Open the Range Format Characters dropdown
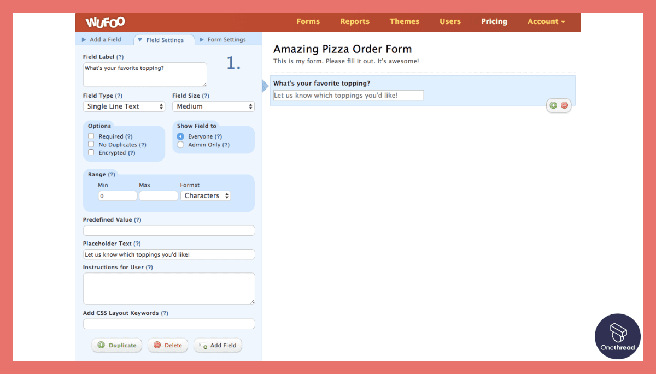This screenshot has height=374, width=656. coord(206,195)
